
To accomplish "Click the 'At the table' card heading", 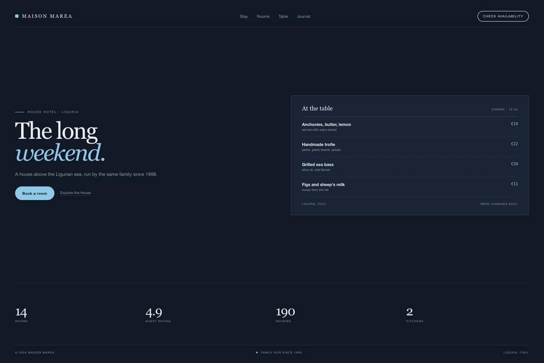I will pos(317,108).
